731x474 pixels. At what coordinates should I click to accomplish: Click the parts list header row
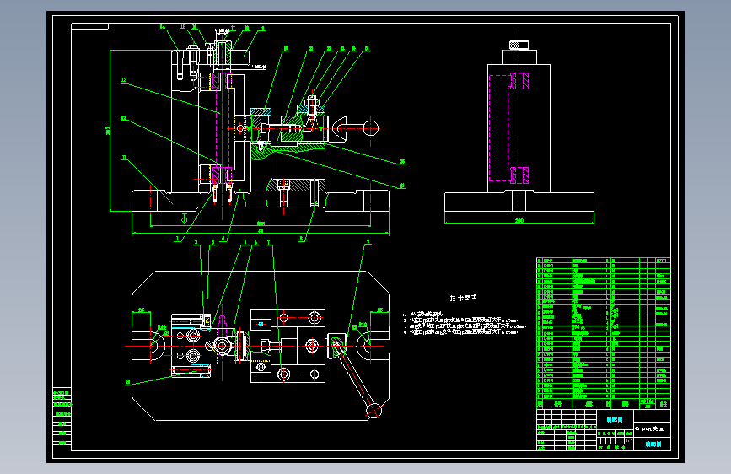pyautogui.click(x=603, y=403)
